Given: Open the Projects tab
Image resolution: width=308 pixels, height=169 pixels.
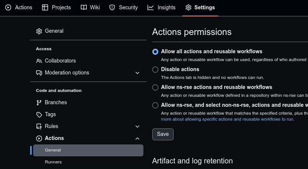Looking at the screenshot, I should [56, 7].
